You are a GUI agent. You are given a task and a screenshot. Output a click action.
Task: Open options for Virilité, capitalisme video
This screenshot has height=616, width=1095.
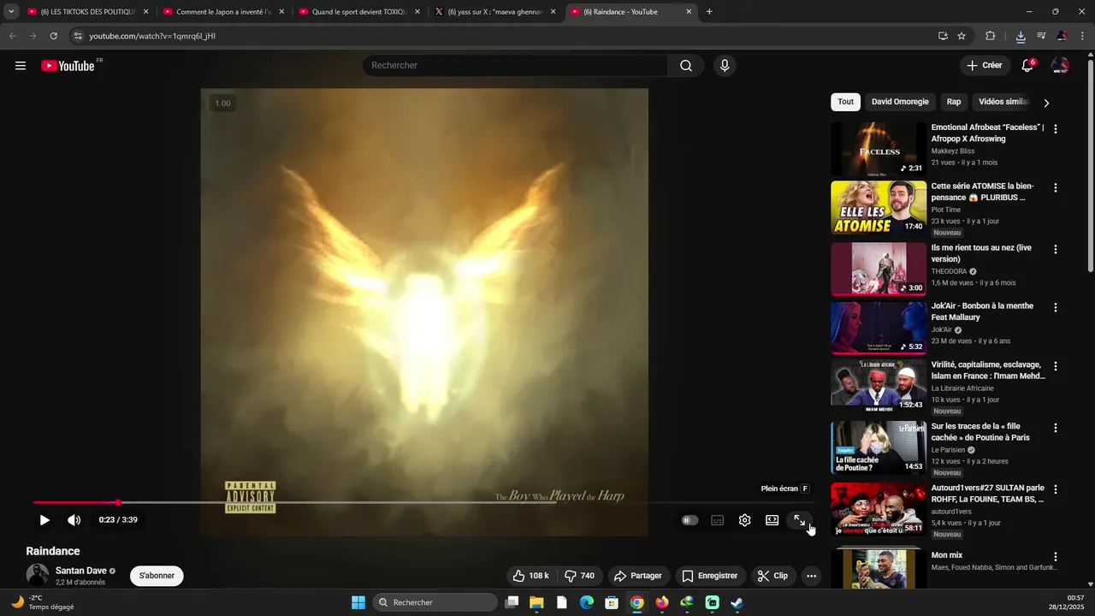(x=1056, y=366)
